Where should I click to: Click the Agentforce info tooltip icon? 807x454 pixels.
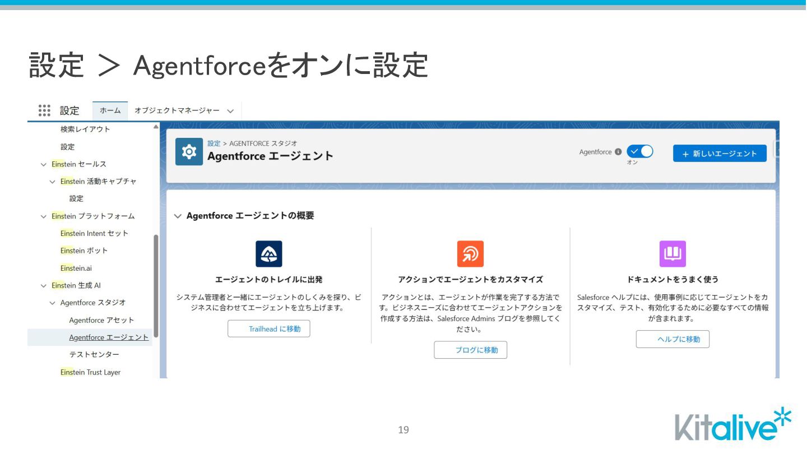[x=618, y=152]
